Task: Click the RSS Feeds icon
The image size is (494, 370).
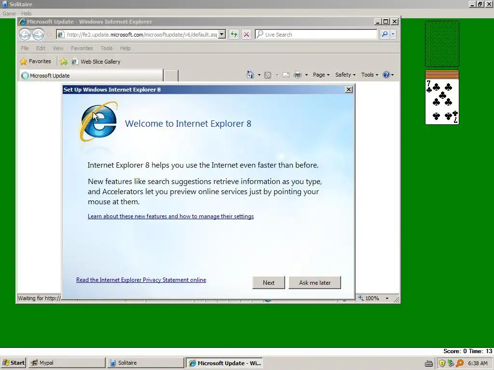Action: tap(268, 75)
